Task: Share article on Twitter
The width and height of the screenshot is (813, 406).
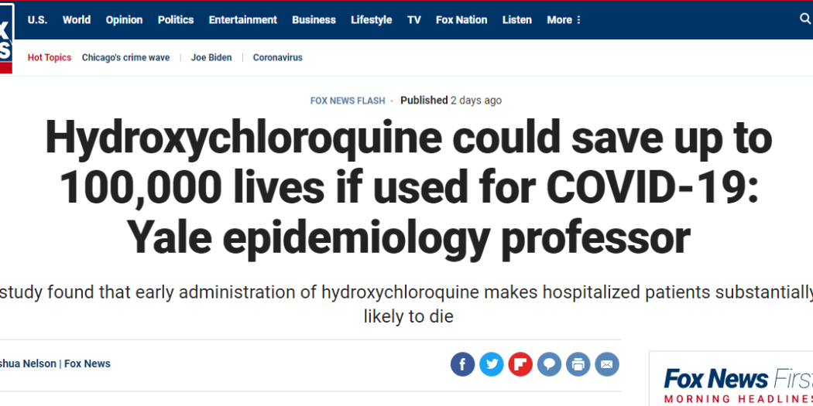Action: pos(491,363)
